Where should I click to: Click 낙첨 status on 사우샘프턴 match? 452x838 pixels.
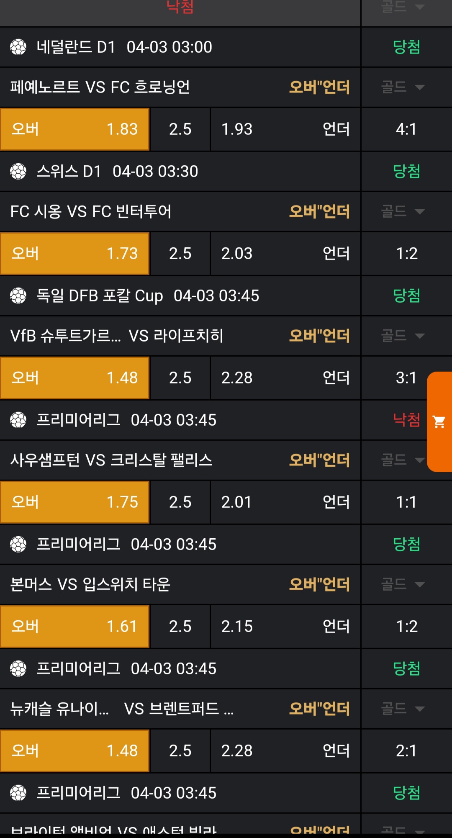pyautogui.click(x=406, y=419)
